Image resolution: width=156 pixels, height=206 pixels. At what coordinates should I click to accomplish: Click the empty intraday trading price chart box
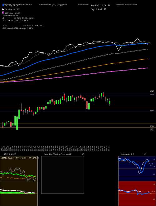tap(62, 175)
